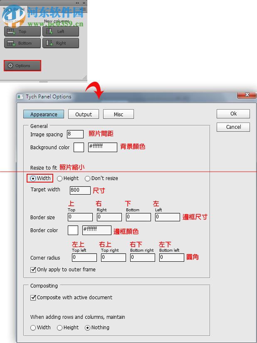This screenshot has height=343, width=257.
Task: Open the Border color swatch
Action: point(73,230)
